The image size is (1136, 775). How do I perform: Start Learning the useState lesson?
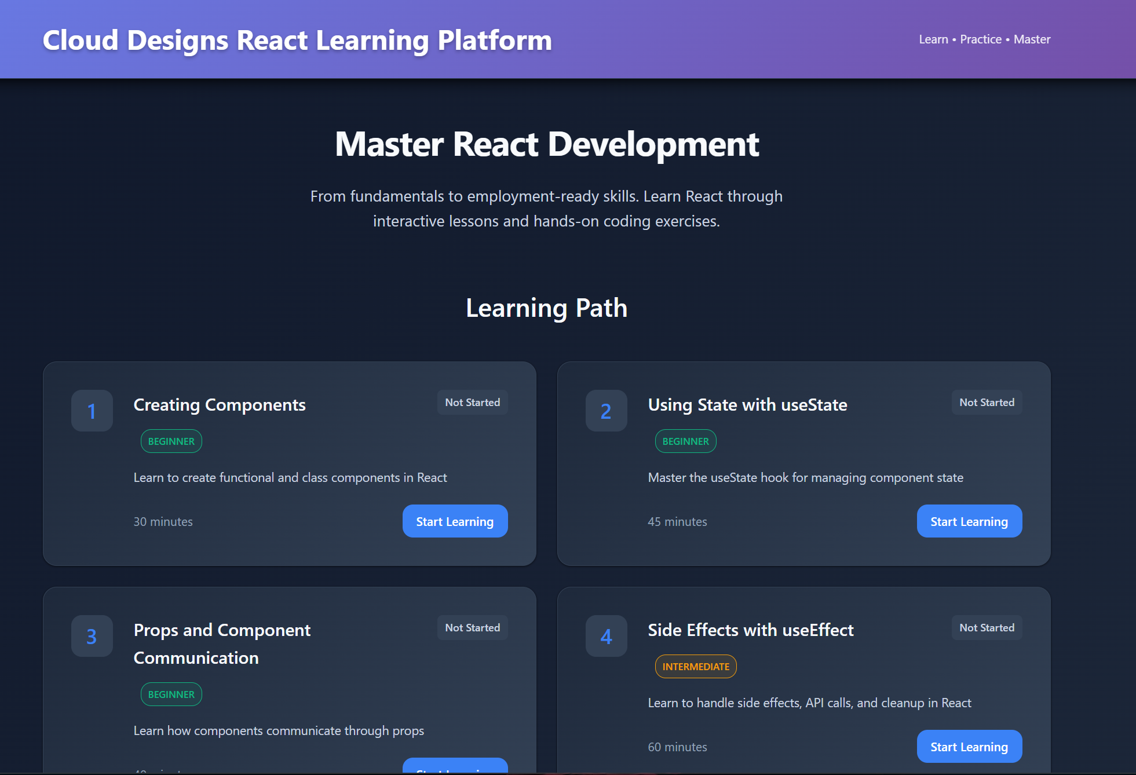[x=969, y=521]
